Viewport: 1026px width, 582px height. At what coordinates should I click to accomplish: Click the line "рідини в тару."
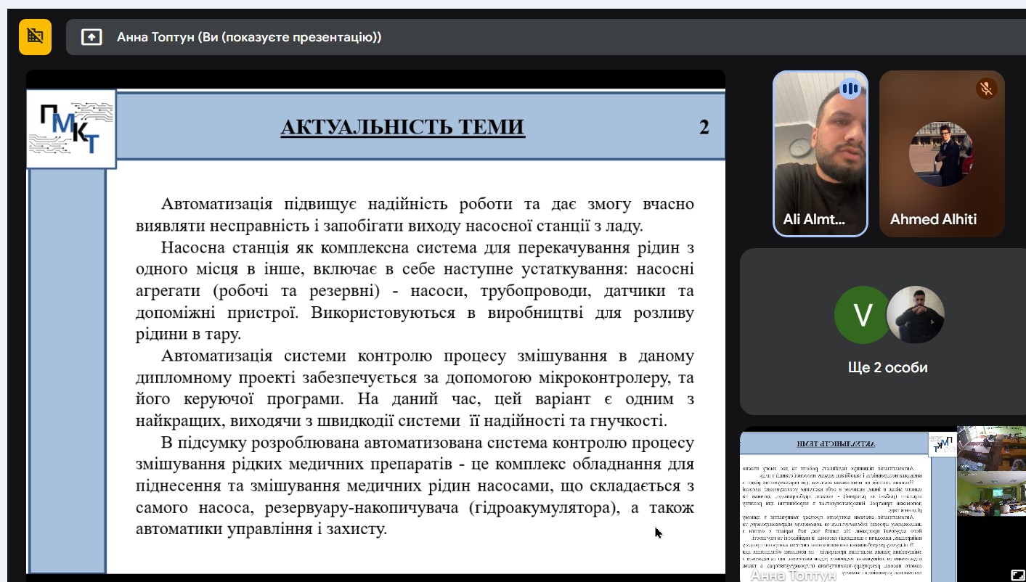click(x=188, y=335)
